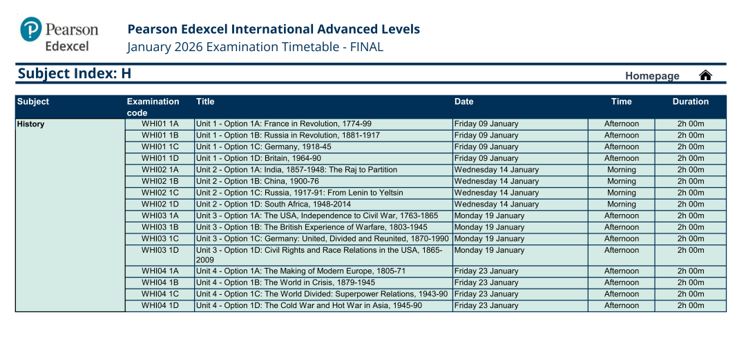Click the Date column header
Screen dimensions: 746x337
464,102
